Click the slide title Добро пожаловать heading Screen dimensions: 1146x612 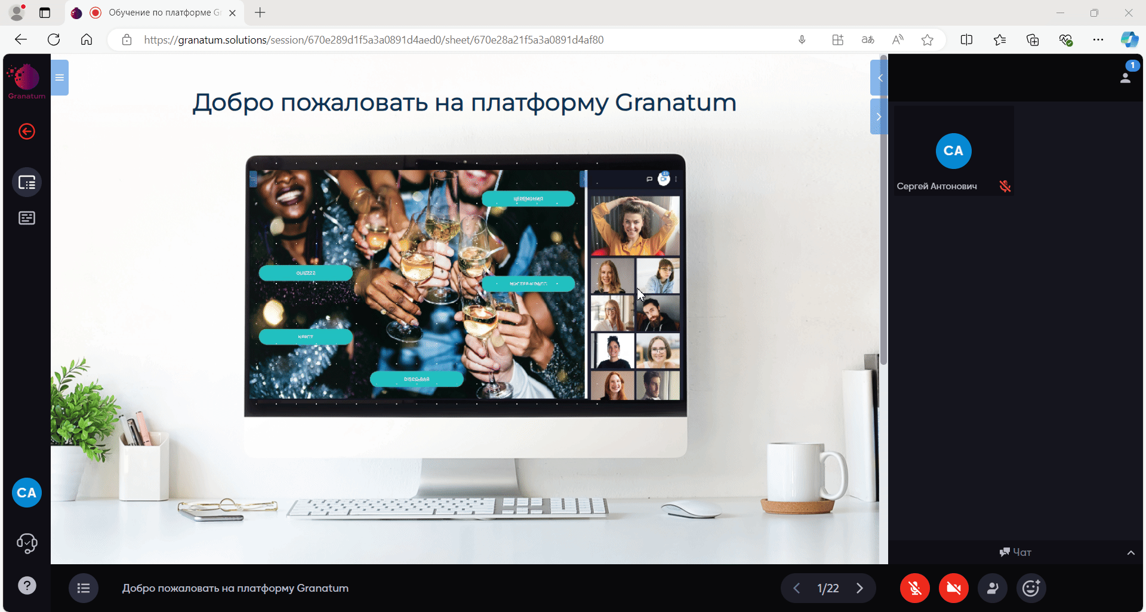tap(464, 103)
